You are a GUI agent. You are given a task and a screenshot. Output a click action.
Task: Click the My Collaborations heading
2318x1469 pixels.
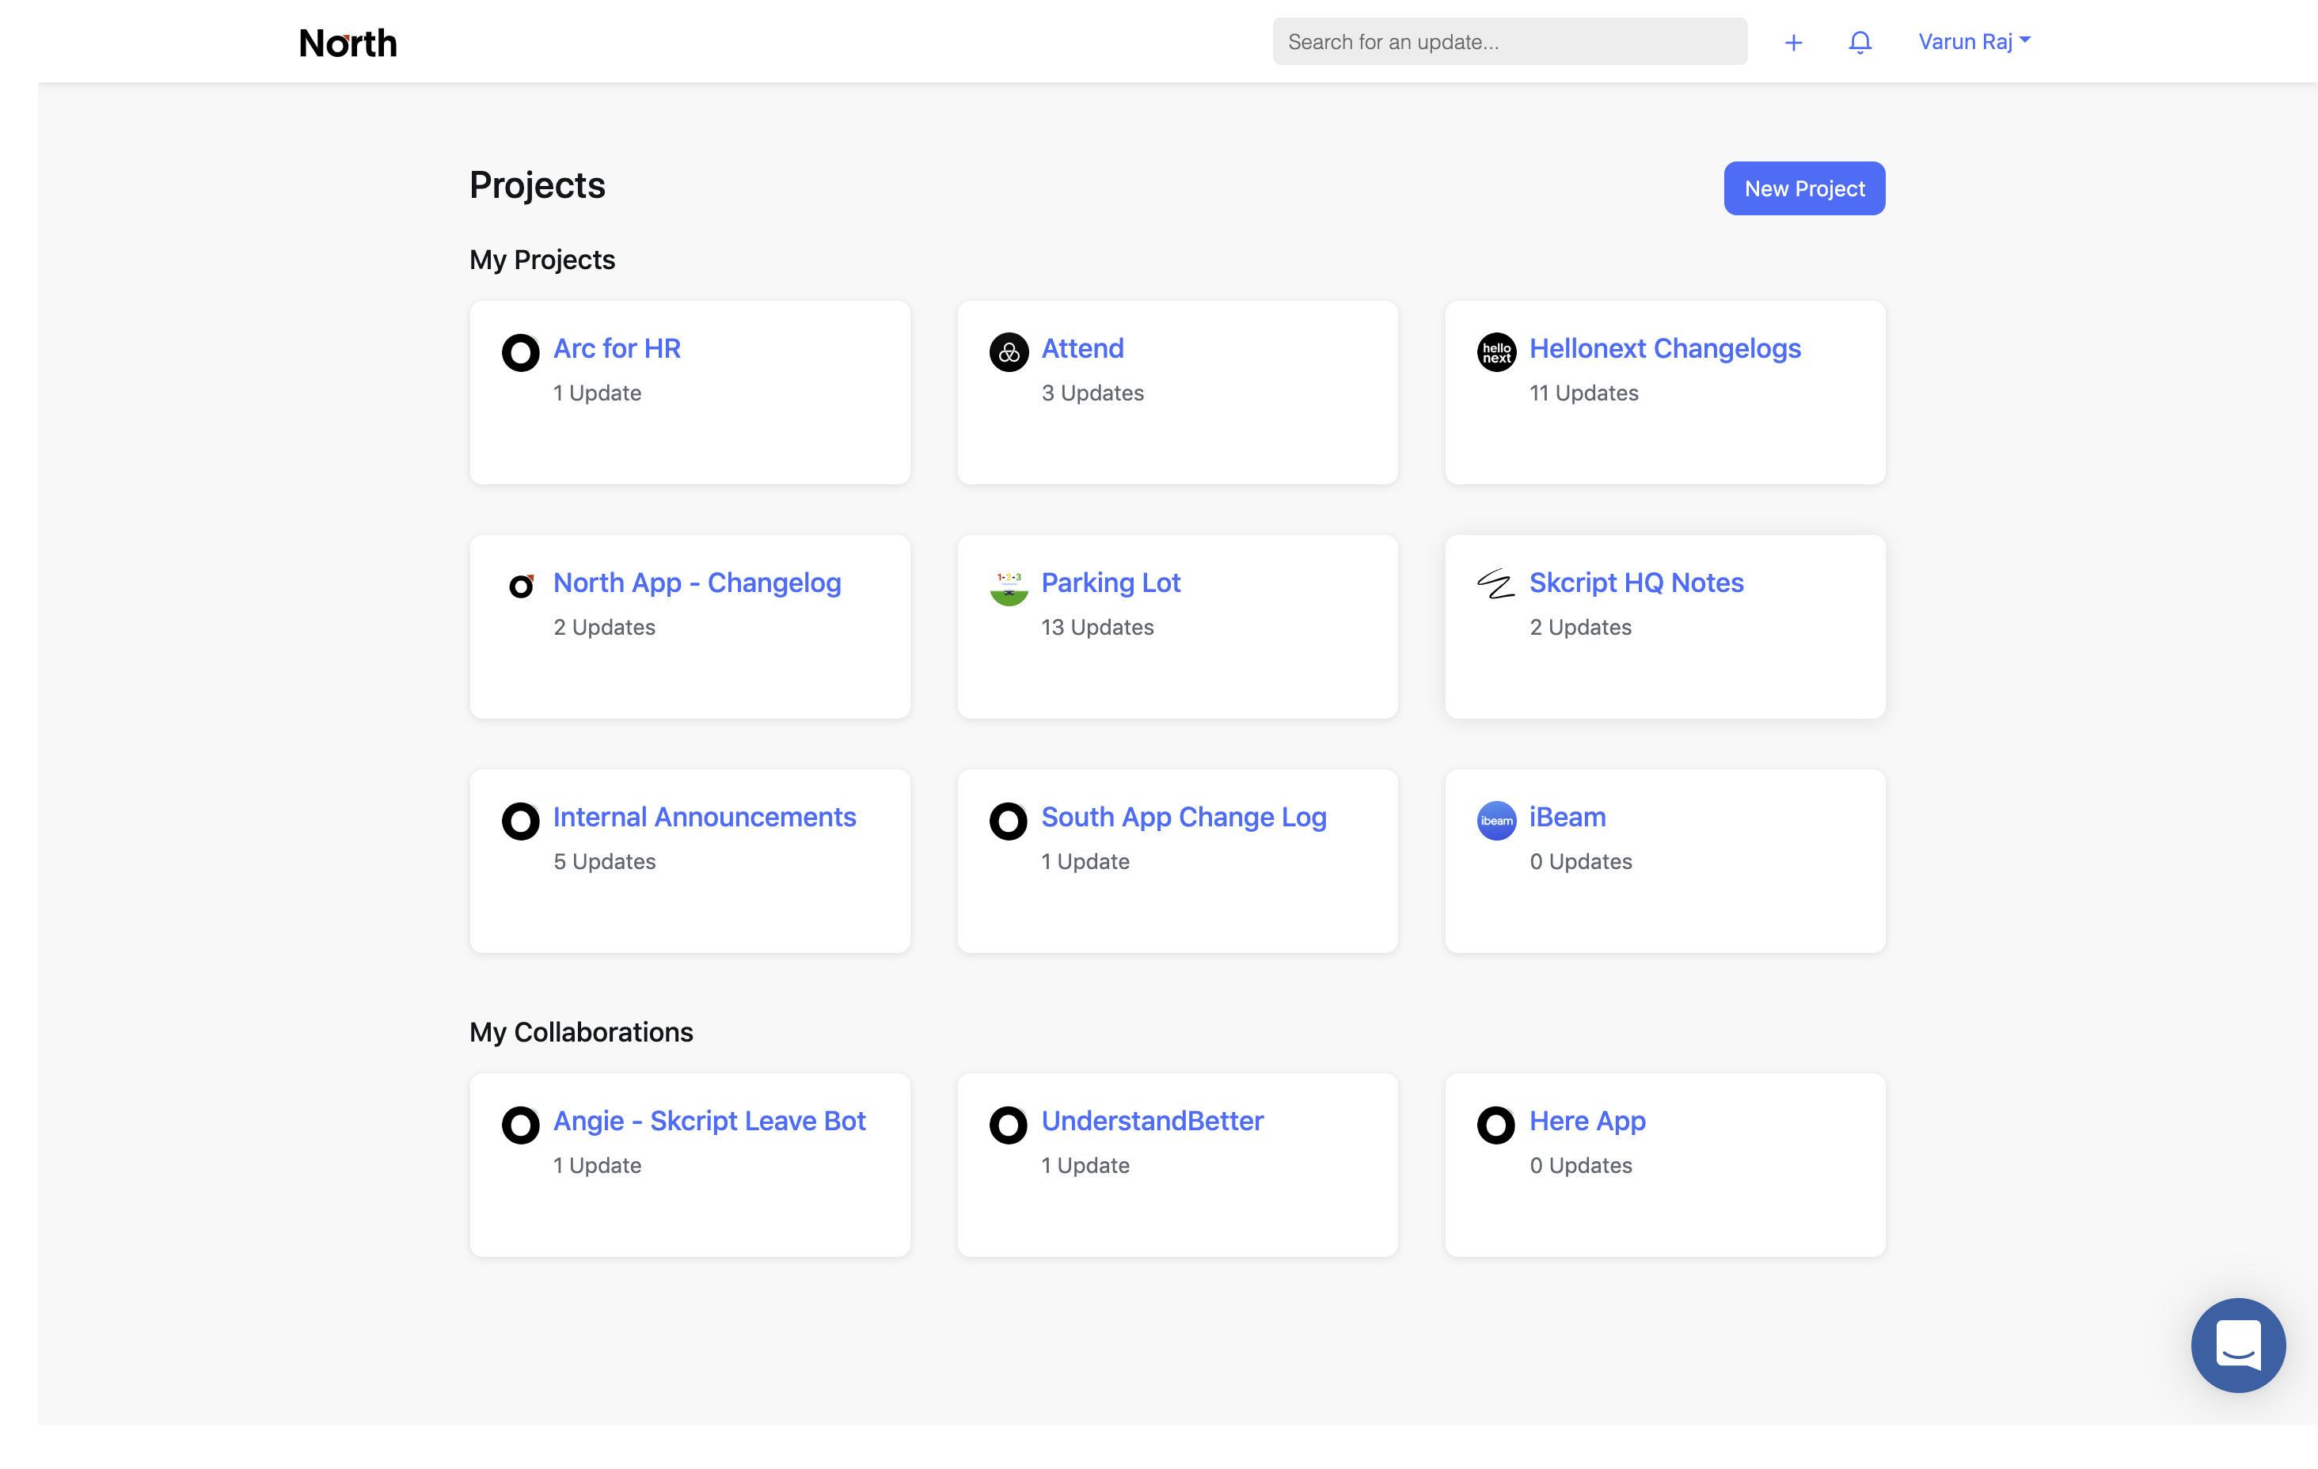pyautogui.click(x=581, y=1032)
